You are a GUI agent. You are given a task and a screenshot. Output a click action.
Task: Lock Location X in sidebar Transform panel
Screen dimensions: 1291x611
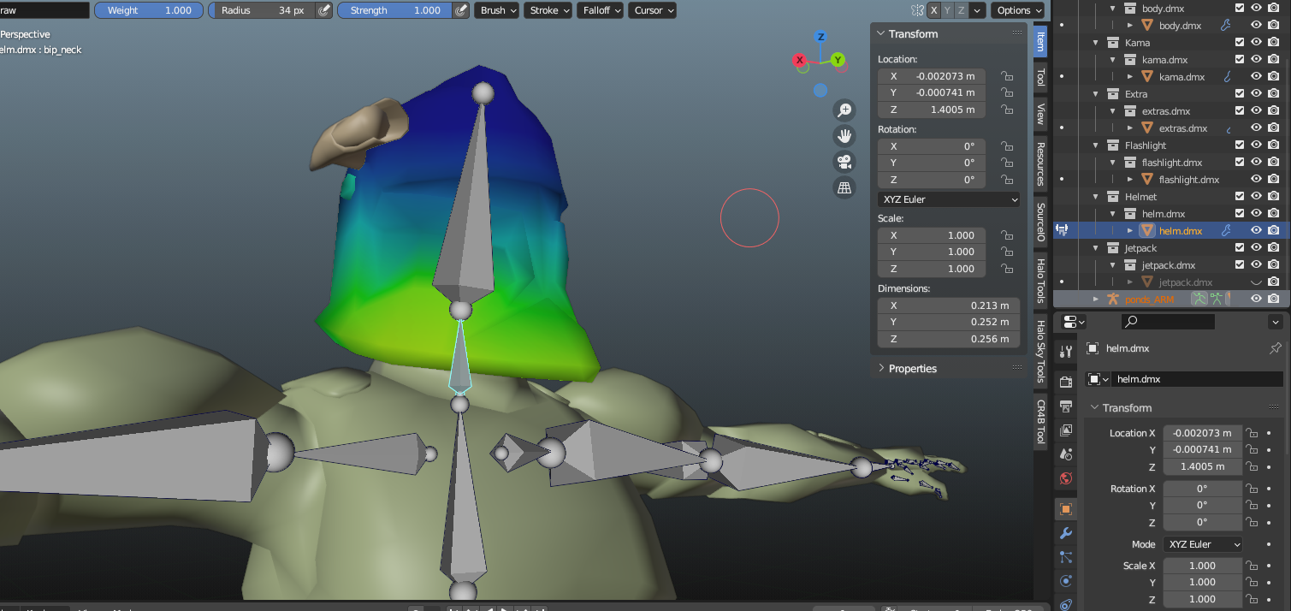click(1007, 76)
